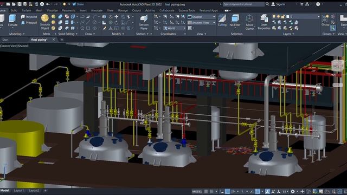
Task: Switch to the Visualize ribbon tab
Action: [x=52, y=10]
